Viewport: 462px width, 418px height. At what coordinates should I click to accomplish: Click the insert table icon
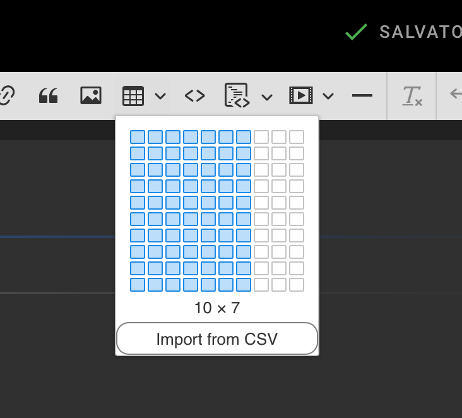click(x=133, y=96)
